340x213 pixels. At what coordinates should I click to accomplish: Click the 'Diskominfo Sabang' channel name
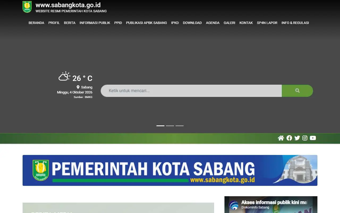(x=255, y=207)
